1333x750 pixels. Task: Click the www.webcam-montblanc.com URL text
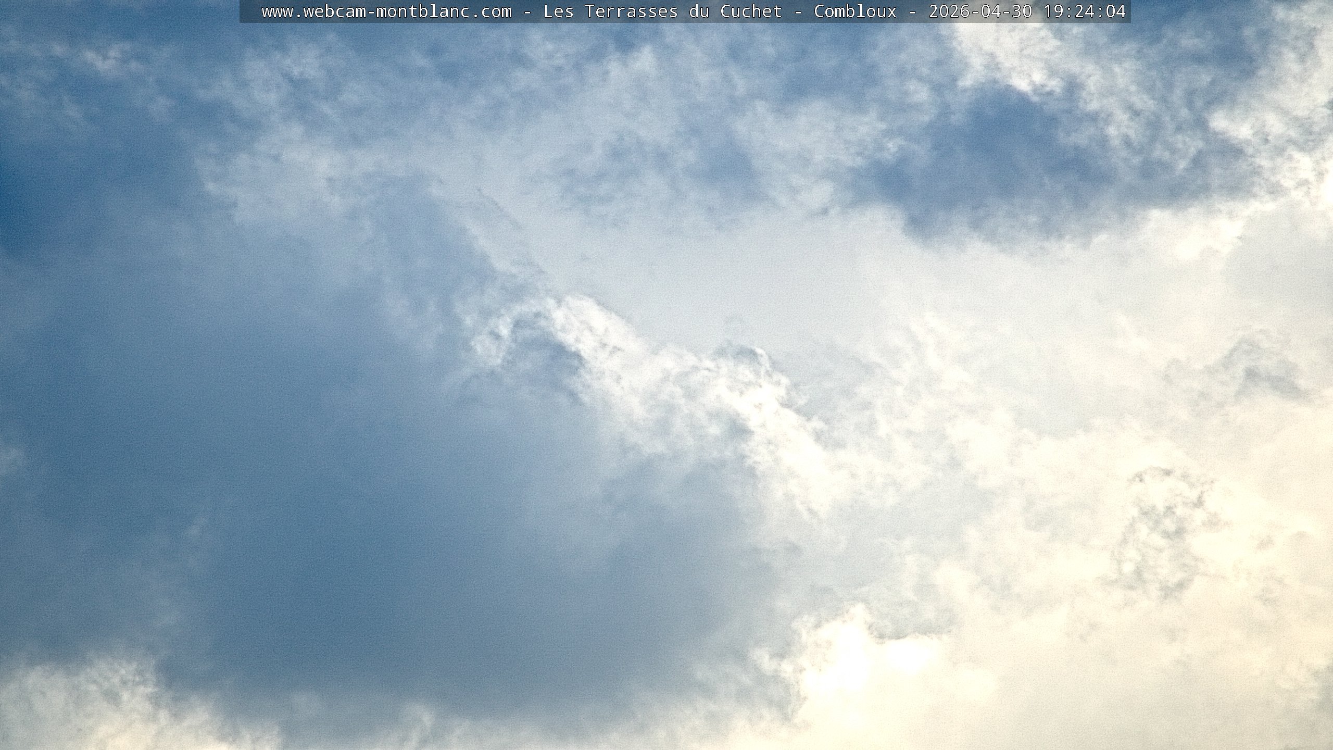click(386, 11)
